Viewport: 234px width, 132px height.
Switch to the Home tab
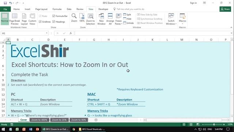[x=16, y=9]
